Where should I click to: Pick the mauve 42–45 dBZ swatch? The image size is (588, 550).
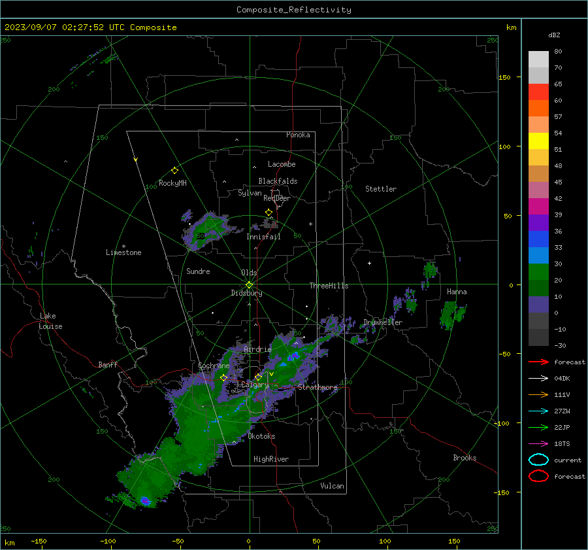click(x=538, y=190)
